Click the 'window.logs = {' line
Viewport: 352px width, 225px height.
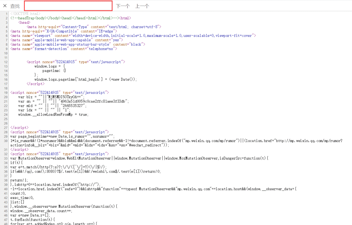(x=50, y=66)
